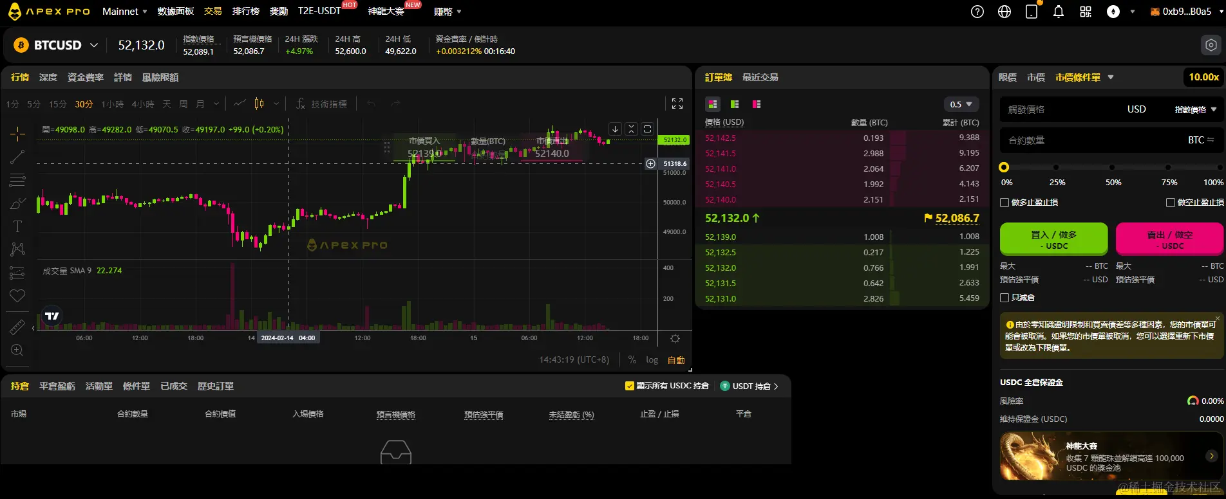Open the language globe icon
The height and width of the screenshot is (499, 1226).
click(x=1004, y=12)
